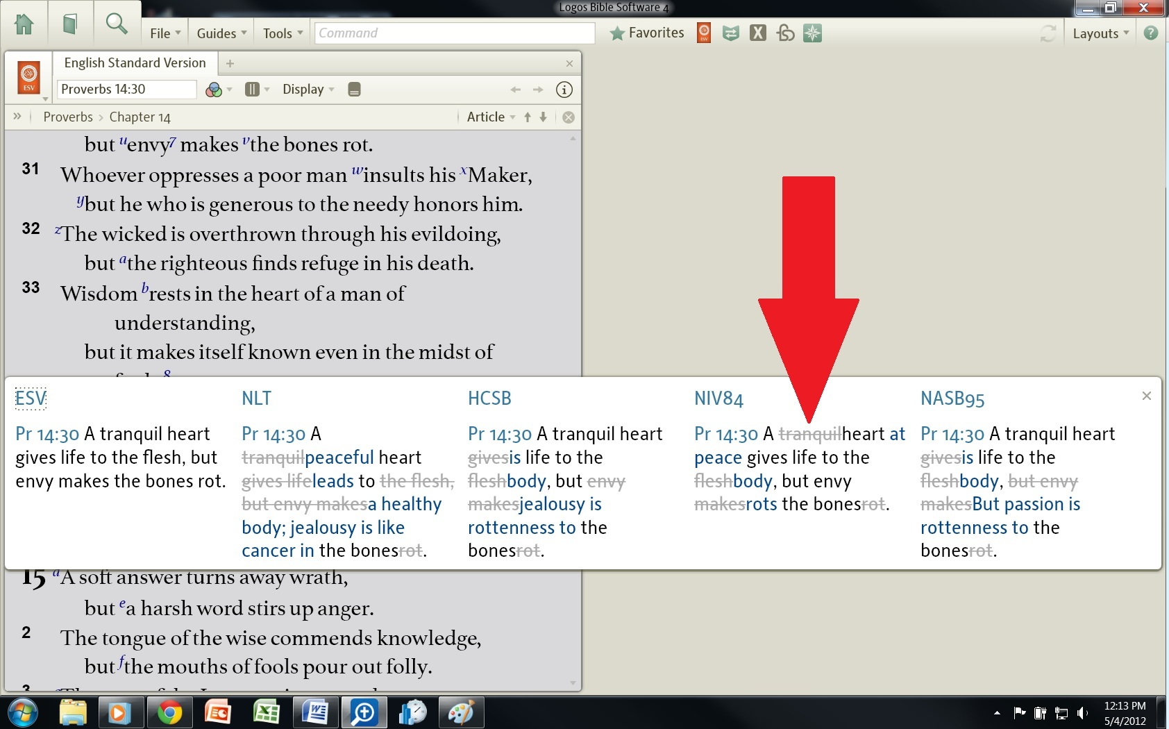The width and height of the screenshot is (1169, 729).
Task: Expand the locator bar double chevron
Action: tap(17, 117)
